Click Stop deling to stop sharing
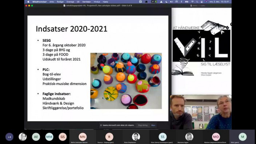The width and height of the screenshot is (256, 144). pyautogui.click(x=143, y=125)
